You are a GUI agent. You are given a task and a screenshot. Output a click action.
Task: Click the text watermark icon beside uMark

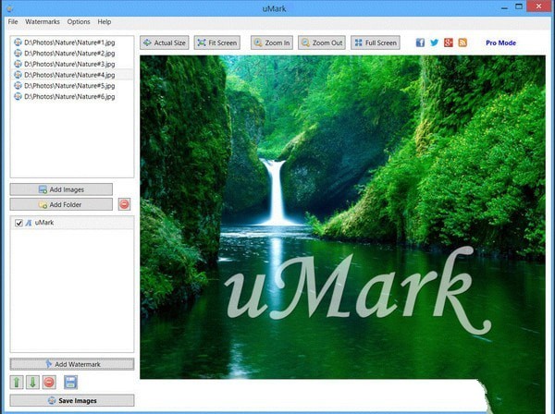29,223
